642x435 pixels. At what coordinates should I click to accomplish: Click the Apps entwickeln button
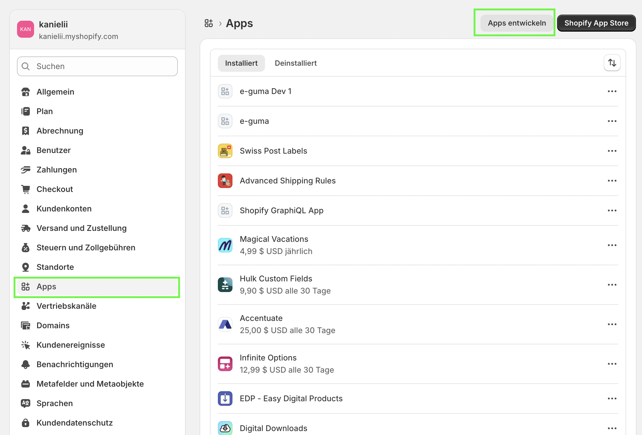click(x=517, y=23)
